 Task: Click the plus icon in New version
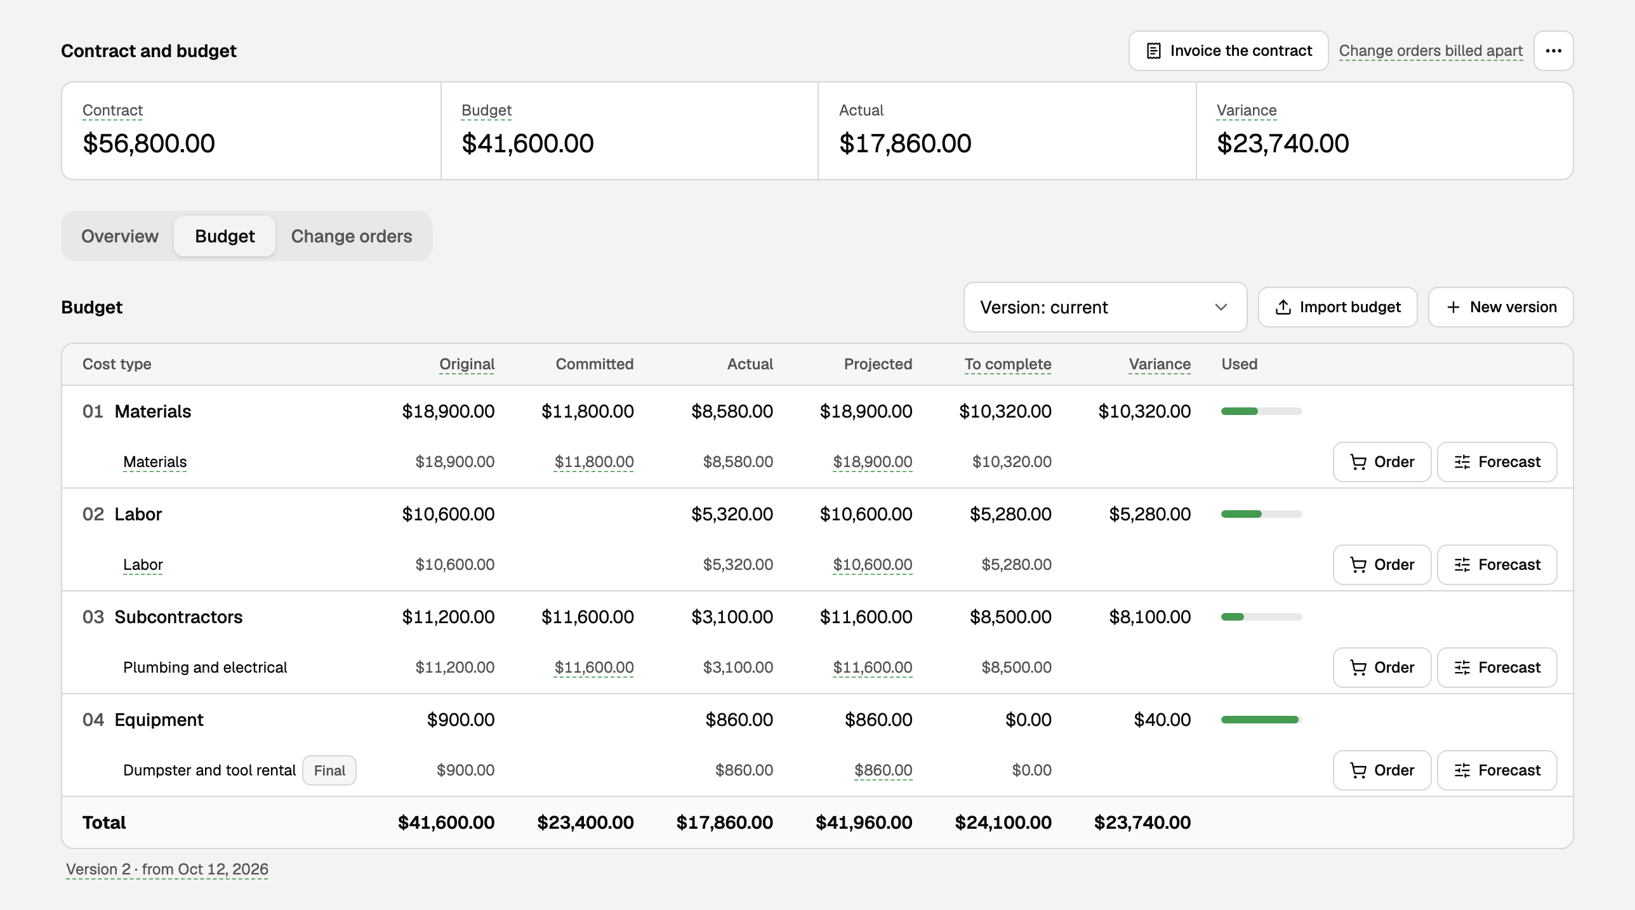(x=1453, y=307)
